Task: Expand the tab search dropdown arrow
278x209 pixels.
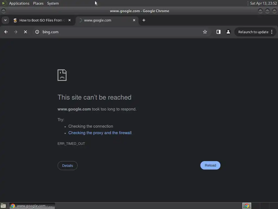Action: point(5,20)
